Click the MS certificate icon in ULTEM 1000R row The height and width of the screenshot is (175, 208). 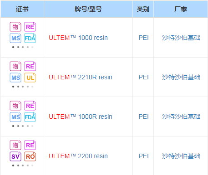[x=15, y=117]
